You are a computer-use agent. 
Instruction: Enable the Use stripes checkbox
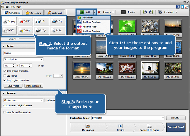[x=5, y=76]
